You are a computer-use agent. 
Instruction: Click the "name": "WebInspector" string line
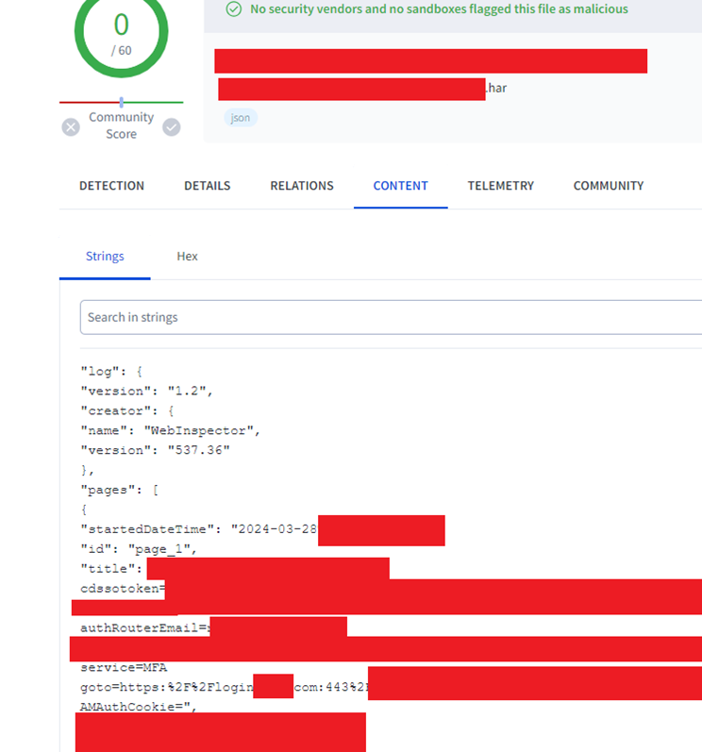click(x=170, y=430)
